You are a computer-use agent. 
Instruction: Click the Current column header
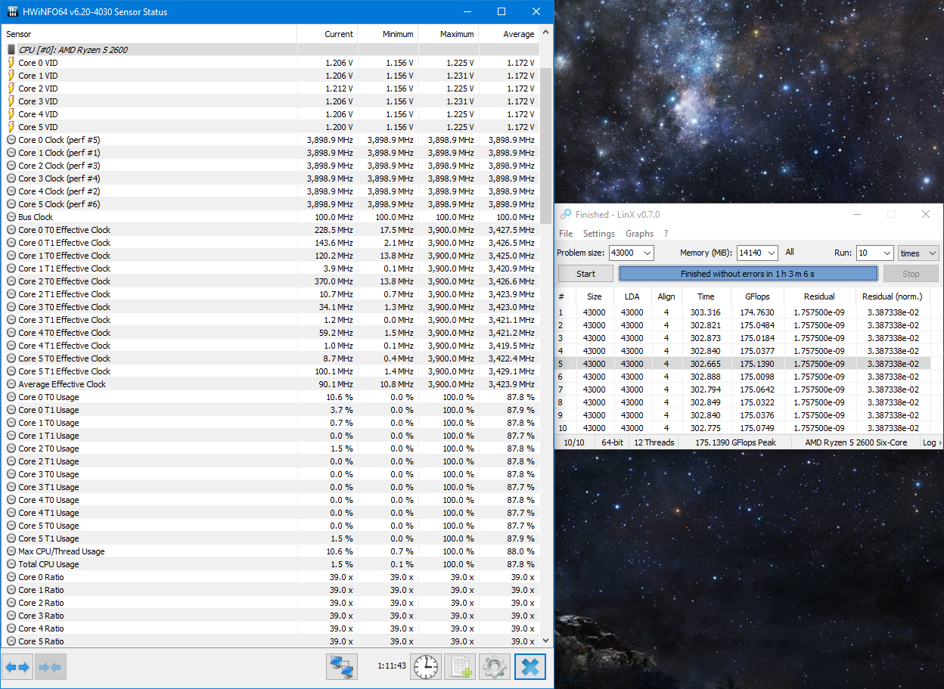(327, 34)
